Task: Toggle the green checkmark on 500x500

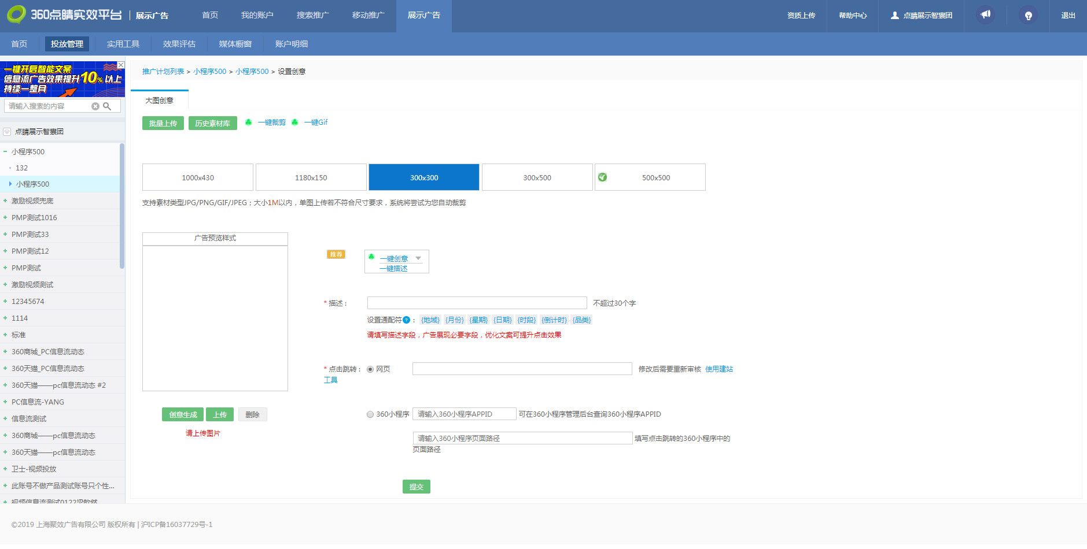Action: coord(603,177)
